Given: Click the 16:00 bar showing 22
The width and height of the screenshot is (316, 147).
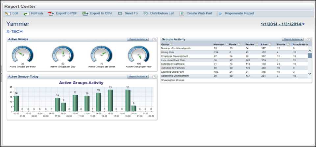Looking at the screenshot, I should (110, 100).
